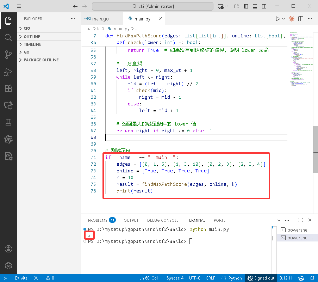Change encoding via UTF-8 status
Screen dimensions: 318x282
pyautogui.click(x=194, y=278)
